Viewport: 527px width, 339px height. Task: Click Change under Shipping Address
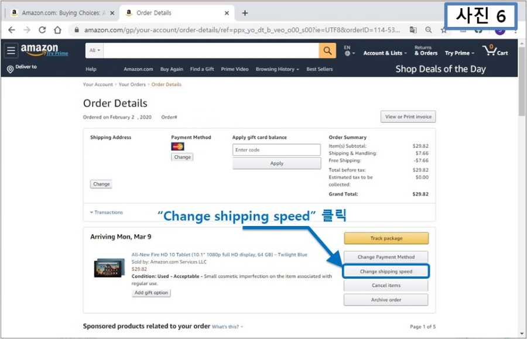click(101, 184)
